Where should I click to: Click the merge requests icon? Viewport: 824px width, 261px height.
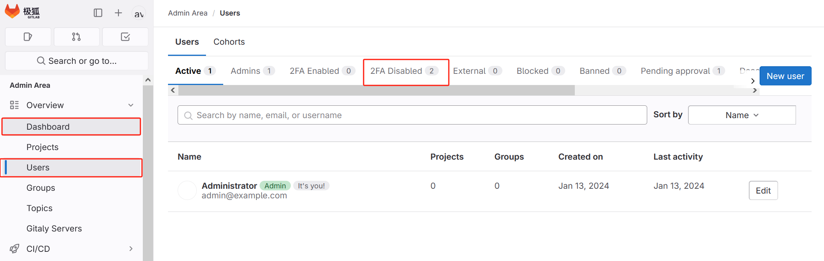76,37
